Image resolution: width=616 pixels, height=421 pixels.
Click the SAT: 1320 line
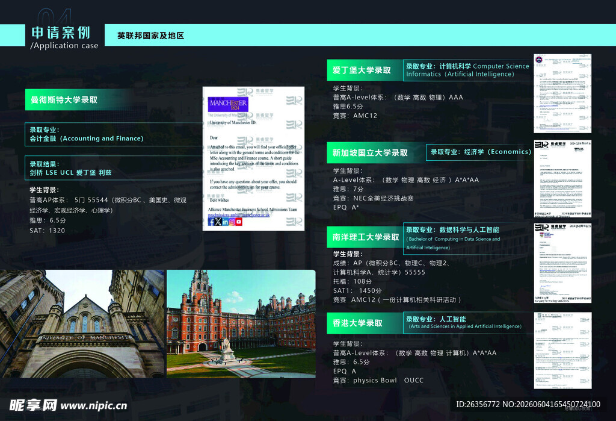47,231
